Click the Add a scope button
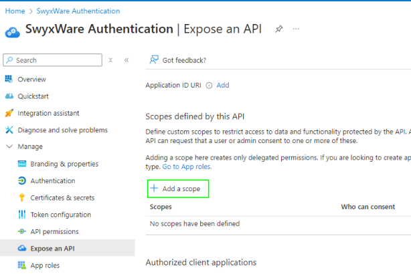411x274 pixels. pyautogui.click(x=177, y=188)
